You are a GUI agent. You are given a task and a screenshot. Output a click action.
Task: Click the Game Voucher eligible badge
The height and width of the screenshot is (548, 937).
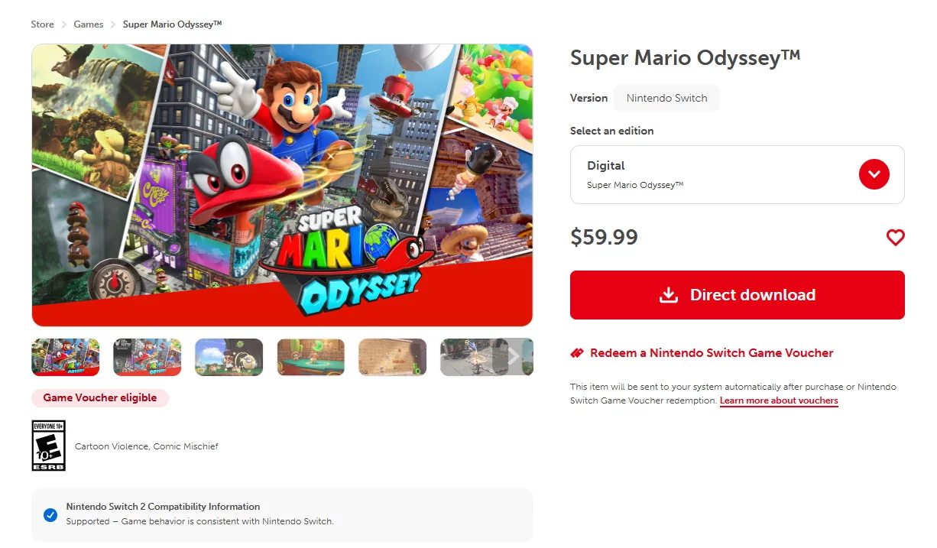click(x=100, y=397)
